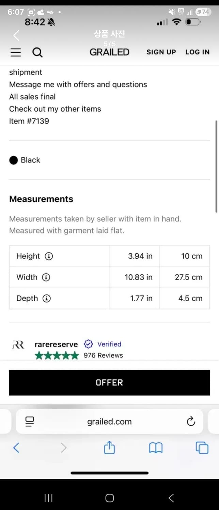The image size is (219, 510).
Task: Tap the search magnifier icon
Action: coord(37,52)
